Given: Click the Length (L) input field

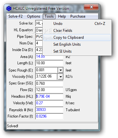Looking at the screenshot, I should point(49,63).
